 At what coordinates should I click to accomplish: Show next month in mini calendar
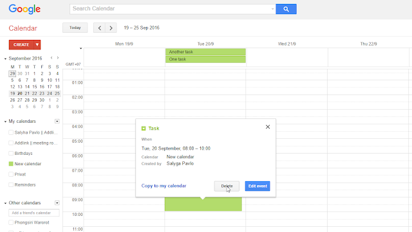point(58,58)
